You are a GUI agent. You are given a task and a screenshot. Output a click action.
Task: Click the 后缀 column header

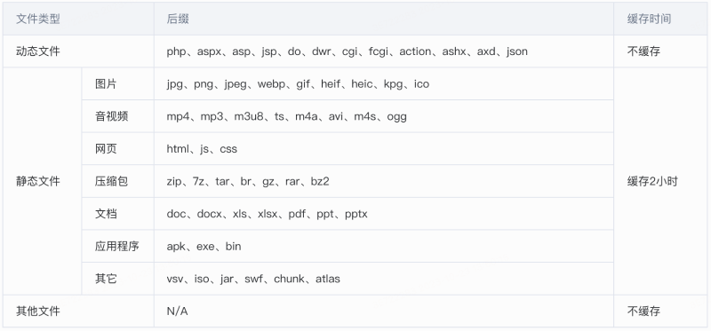pyautogui.click(x=178, y=19)
